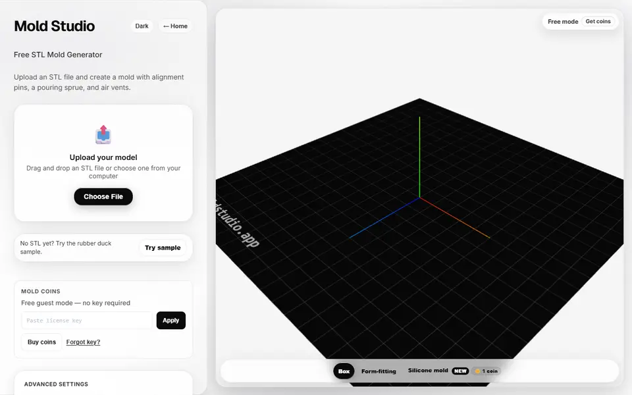Click the 1 coin badge

487,371
